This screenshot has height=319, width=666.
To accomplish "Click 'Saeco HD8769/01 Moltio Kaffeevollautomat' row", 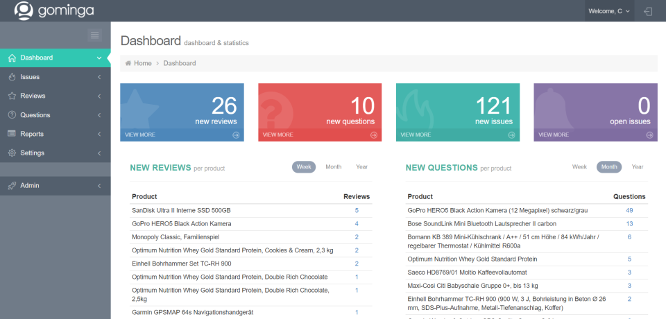I will (527, 273).
